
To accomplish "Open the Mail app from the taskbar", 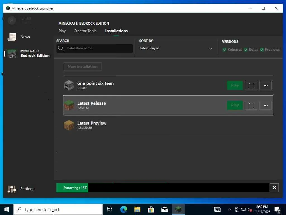I will coord(165,209).
